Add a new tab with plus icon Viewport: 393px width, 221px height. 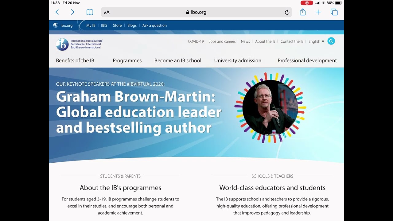click(x=318, y=12)
